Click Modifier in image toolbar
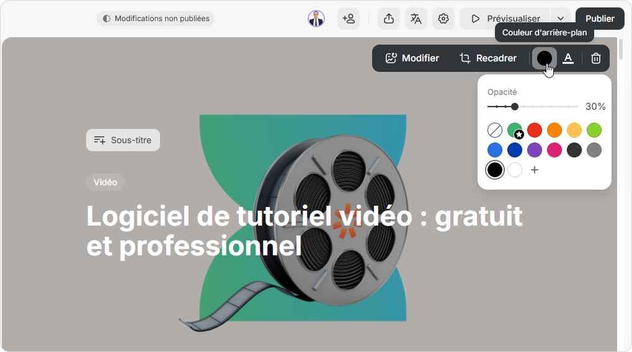This screenshot has height=352, width=632. (412, 58)
